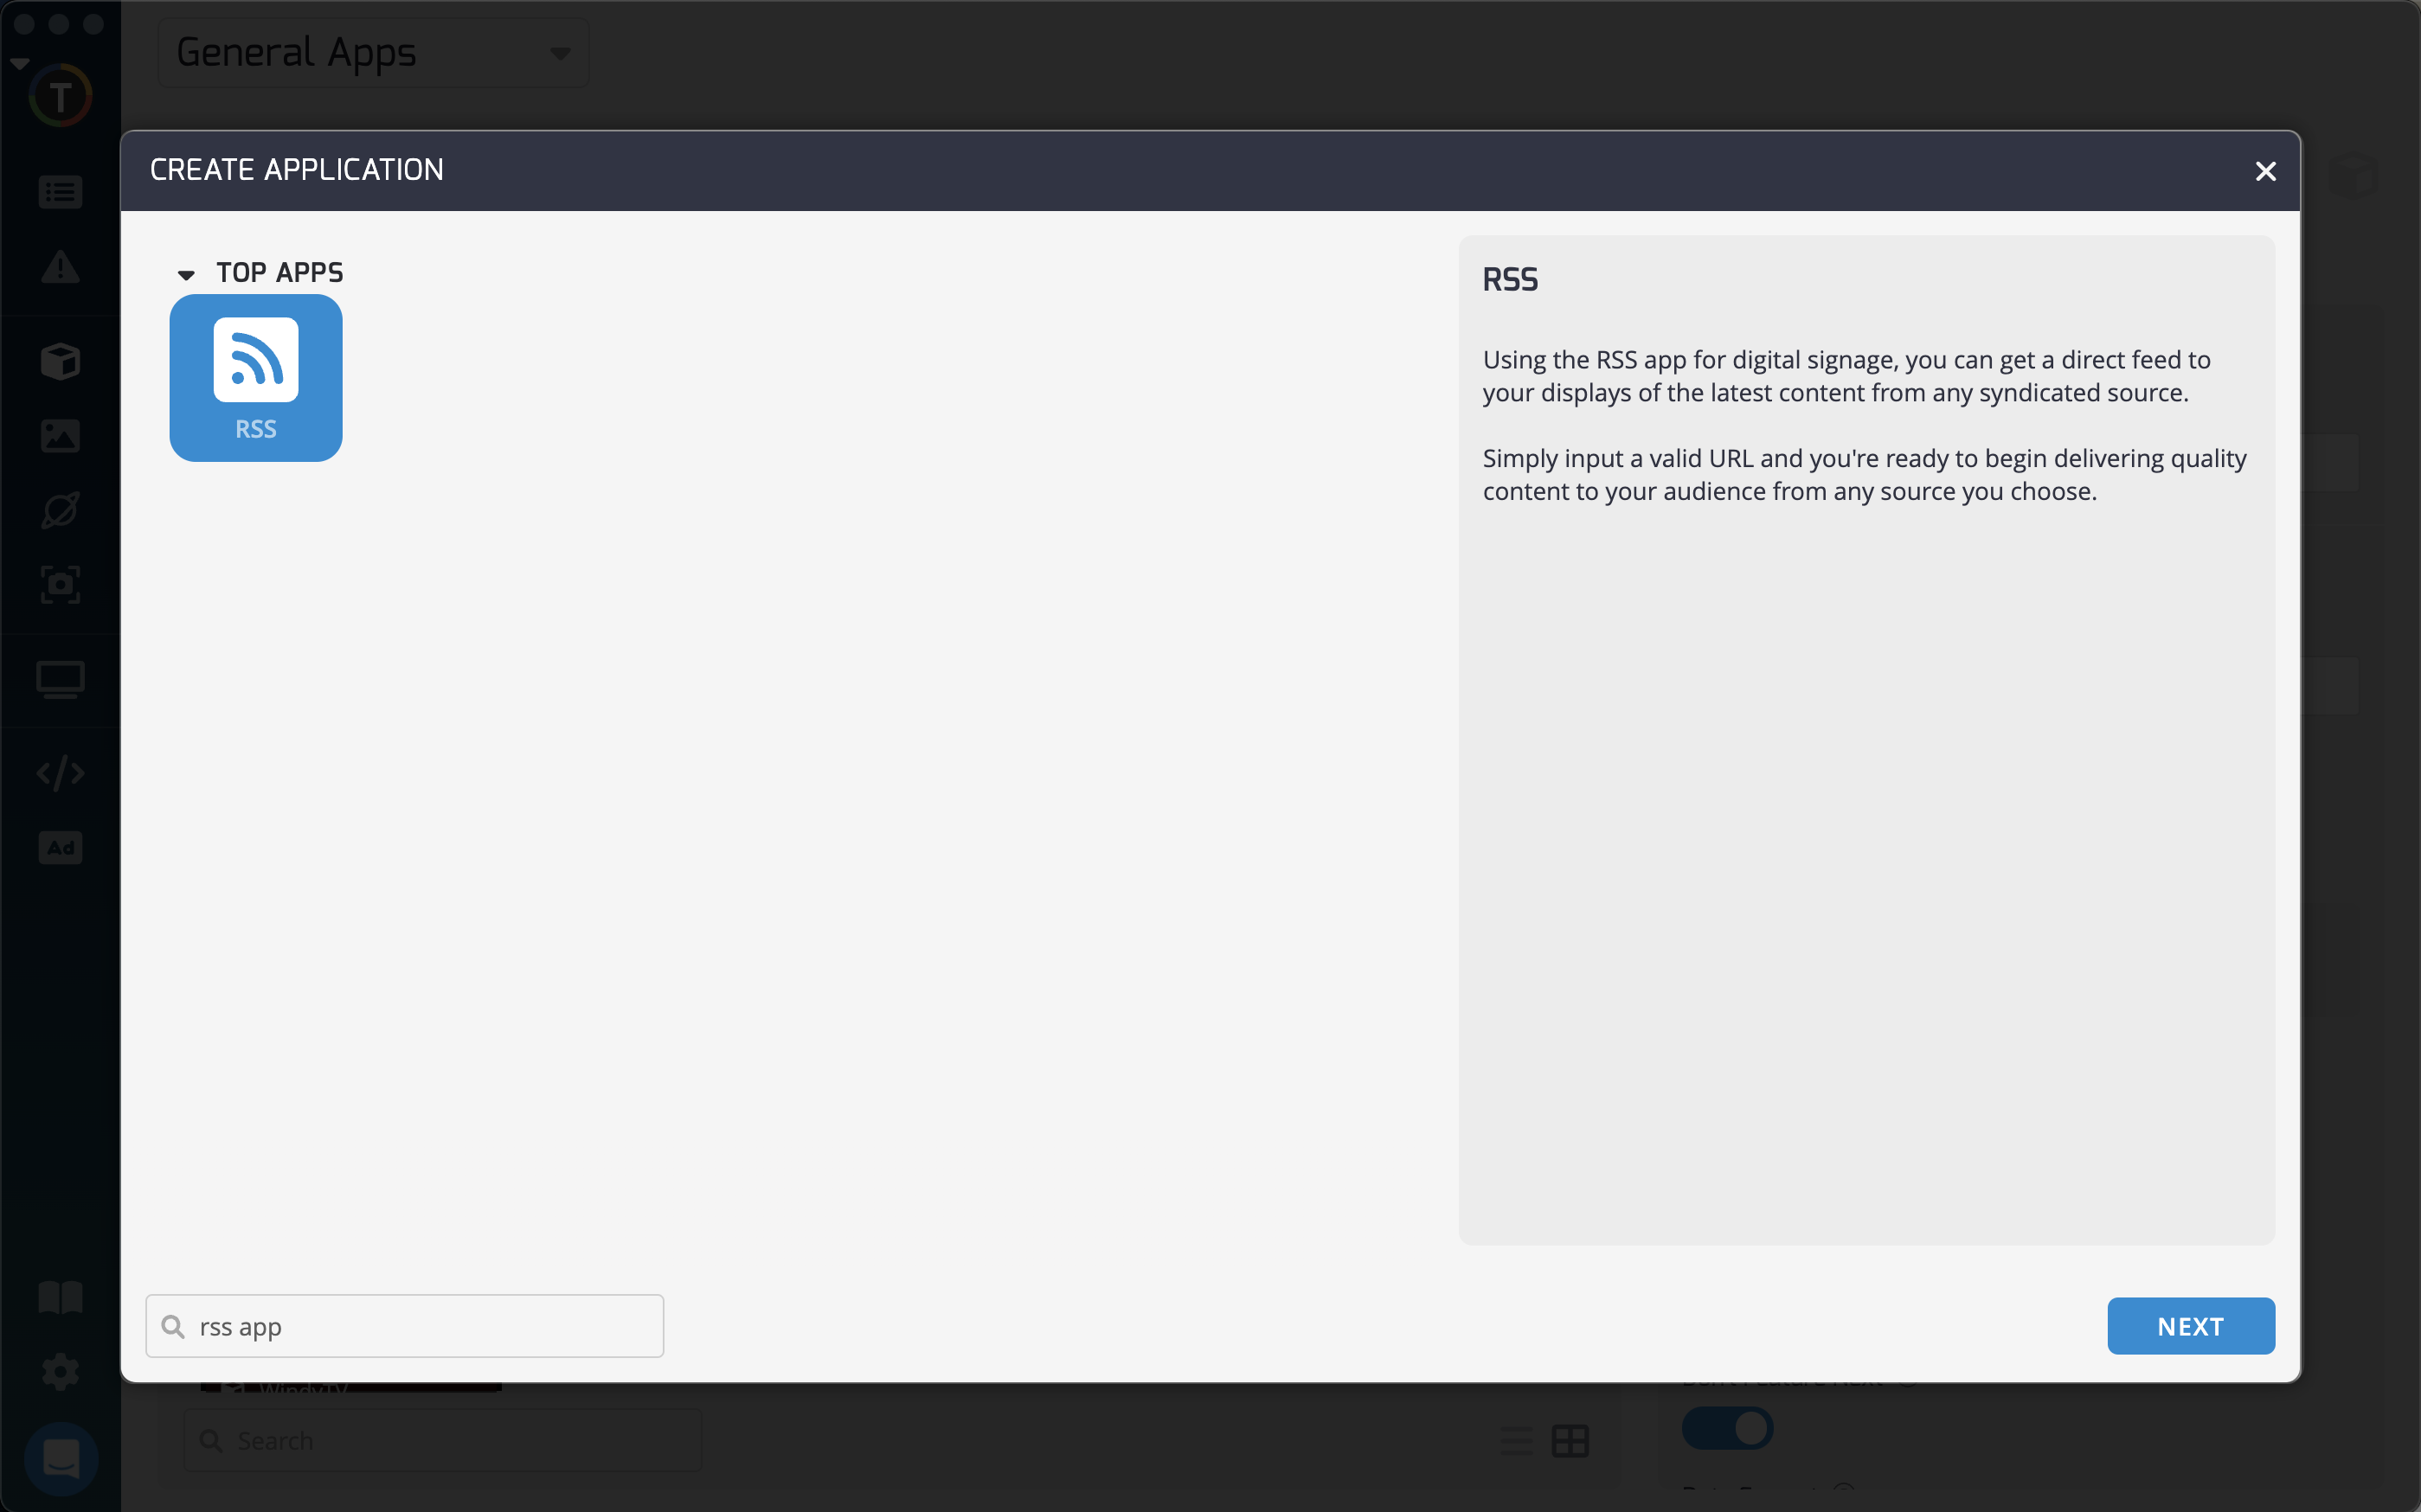
Task: Open the screenshot capture sidebar icon
Action: pos(60,584)
